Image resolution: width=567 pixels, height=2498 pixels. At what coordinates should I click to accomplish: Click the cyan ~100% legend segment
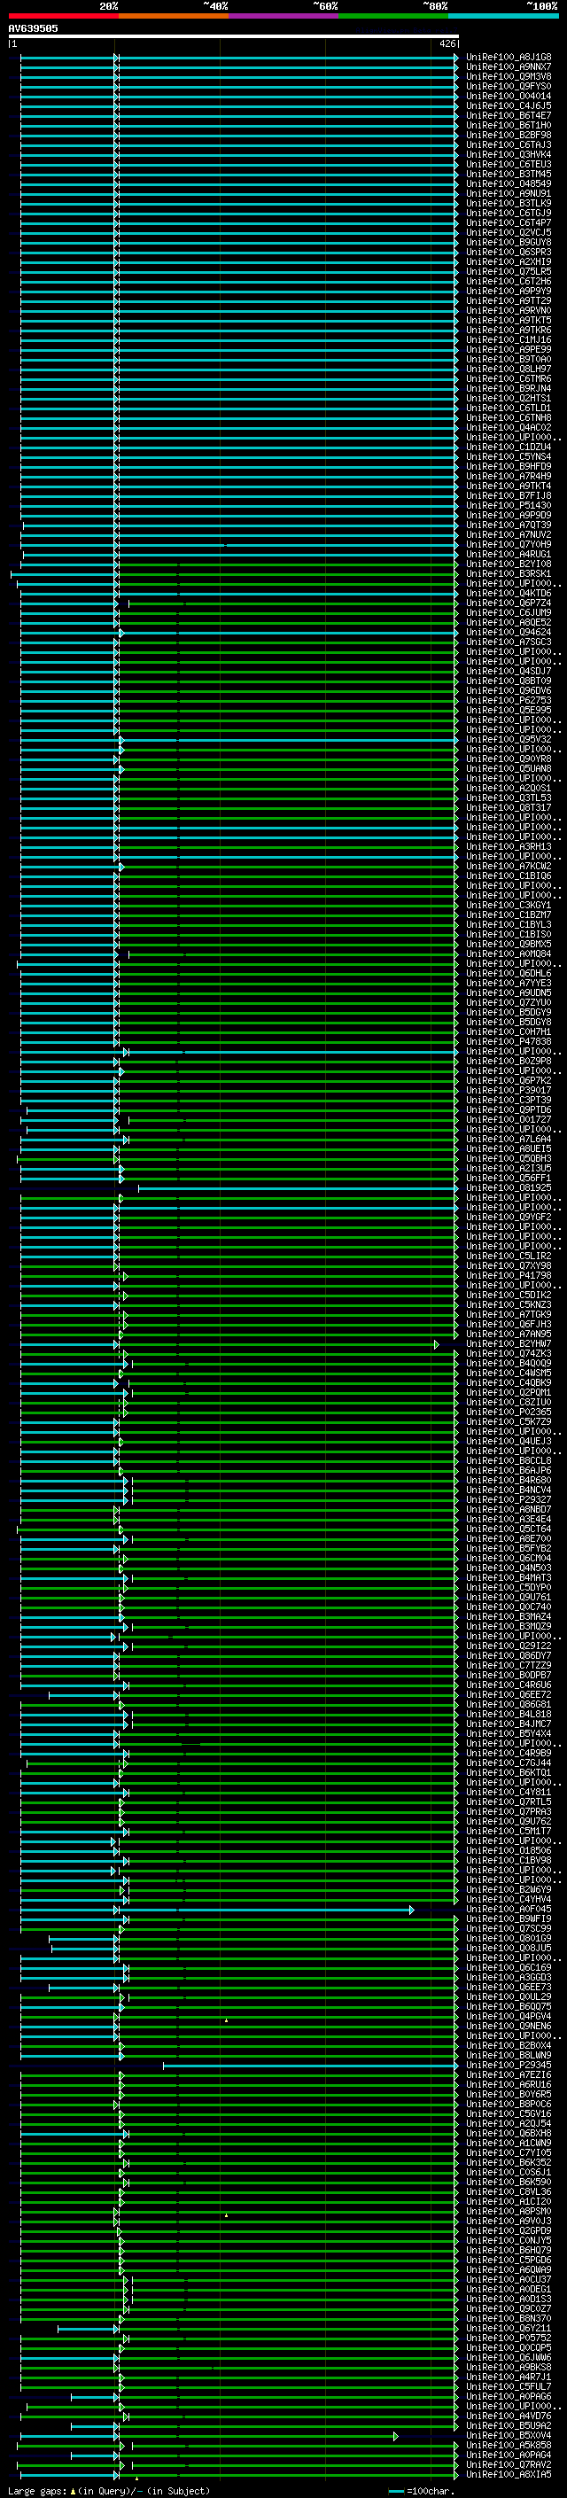503,16
